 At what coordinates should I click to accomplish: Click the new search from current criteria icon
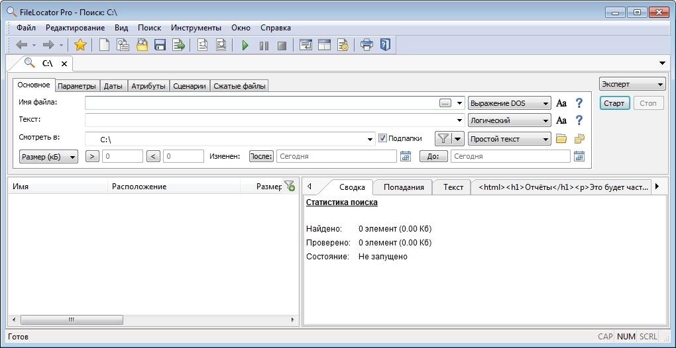click(x=123, y=45)
